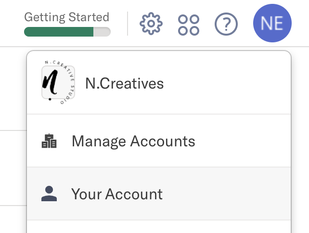Select the Manage Accounts menu entry
The width and height of the screenshot is (309, 233).
[159, 141]
